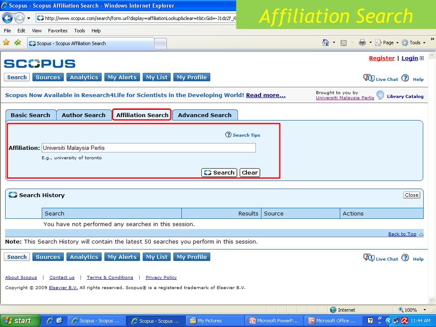Click the Home icon in the IE toolbar
This screenshot has width=436, height=327.
coord(326,43)
